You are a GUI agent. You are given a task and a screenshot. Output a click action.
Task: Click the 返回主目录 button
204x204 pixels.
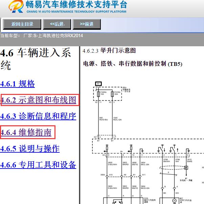pyautogui.click(x=22, y=24)
